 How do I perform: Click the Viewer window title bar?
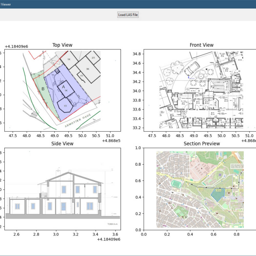click(128, 4)
